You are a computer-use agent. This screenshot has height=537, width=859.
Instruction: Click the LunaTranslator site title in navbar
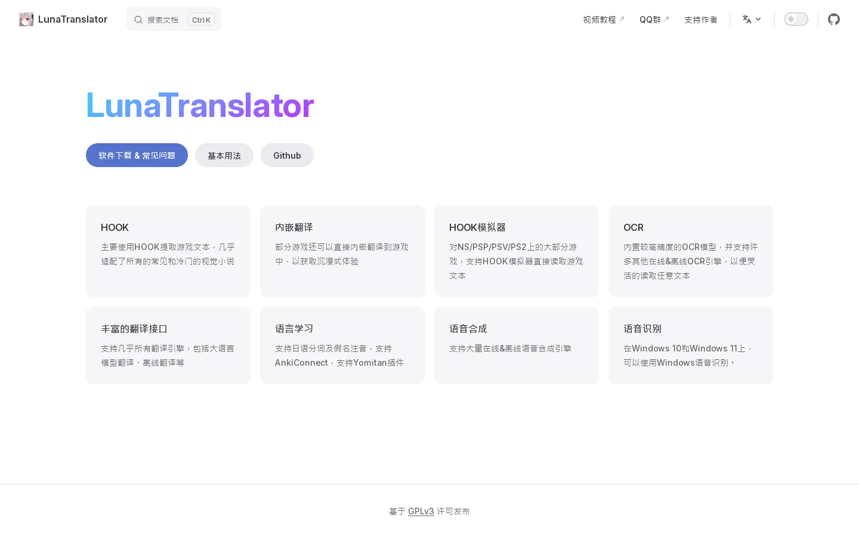click(73, 19)
